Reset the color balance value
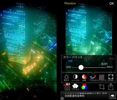The height and width of the screenshot is (100, 117). [112, 59]
